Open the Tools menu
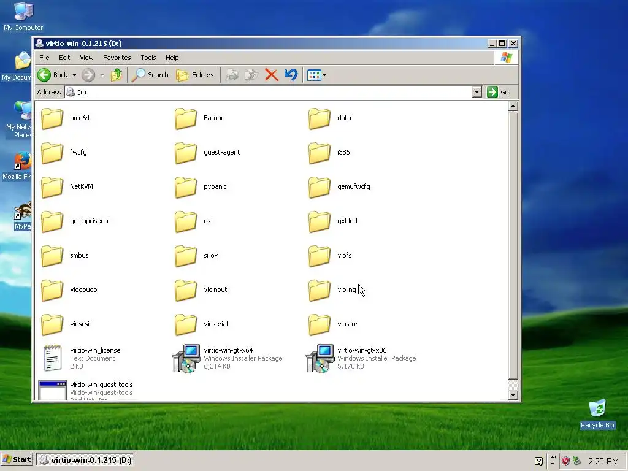 [x=148, y=58]
